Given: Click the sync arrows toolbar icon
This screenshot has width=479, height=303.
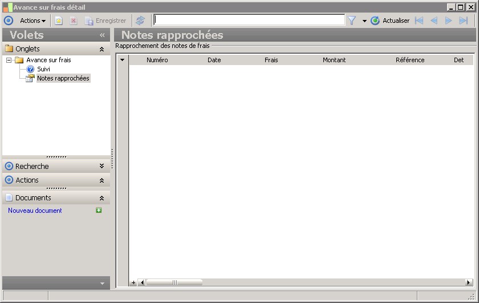Looking at the screenshot, I should (x=140, y=21).
